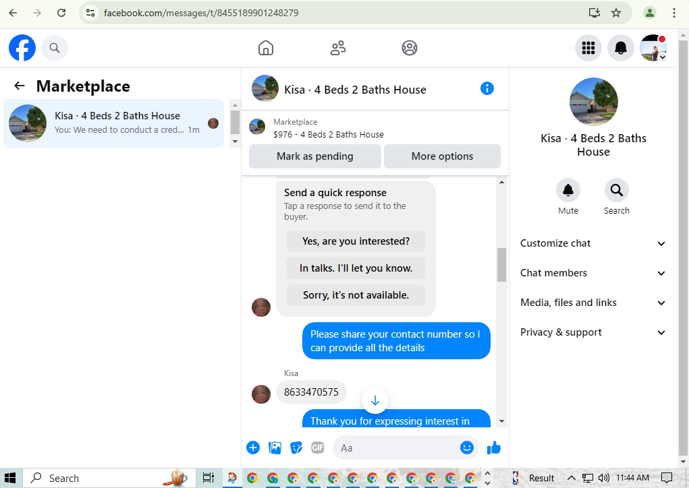Show hidden system tray icons chevron

click(571, 478)
